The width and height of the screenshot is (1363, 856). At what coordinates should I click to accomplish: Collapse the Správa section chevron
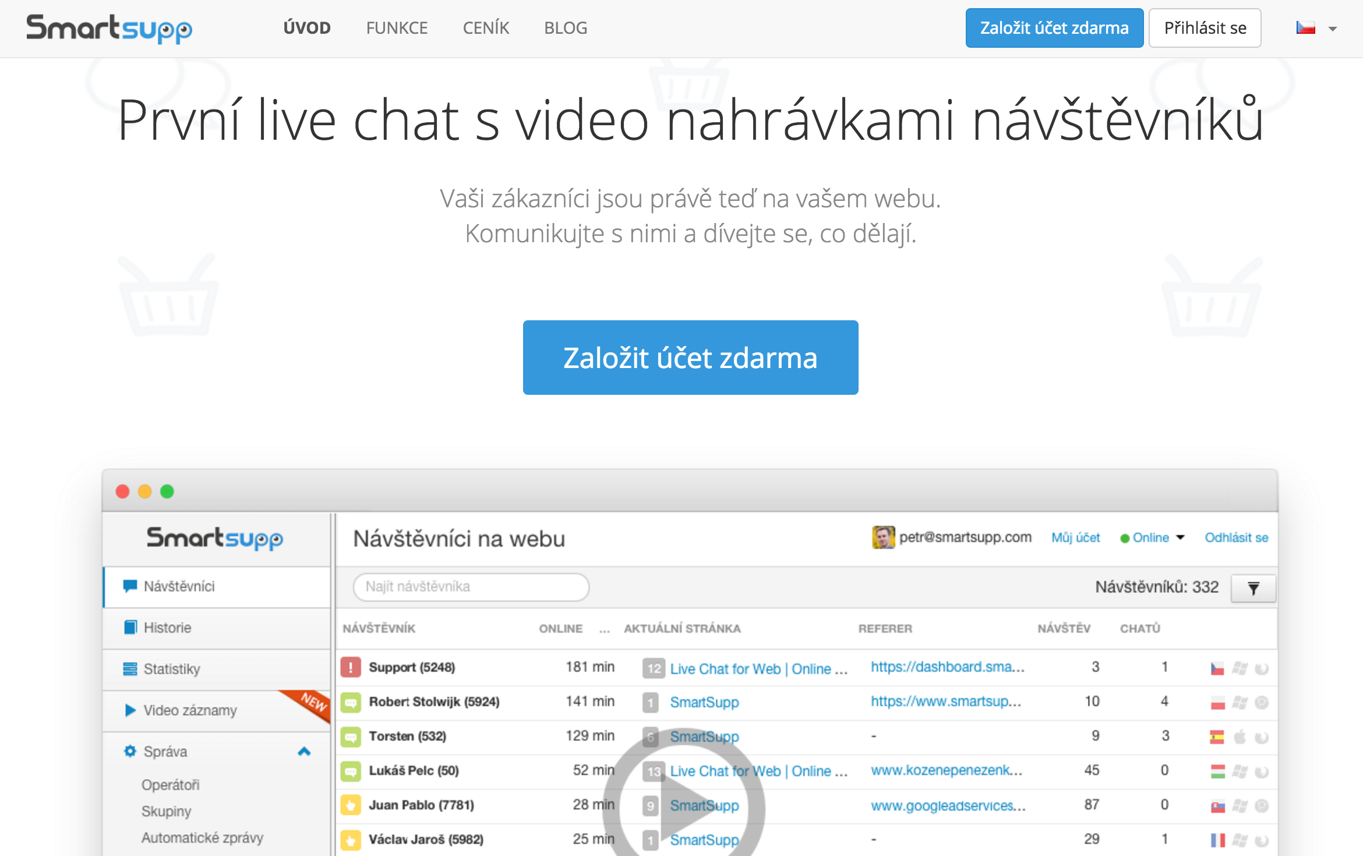[304, 751]
